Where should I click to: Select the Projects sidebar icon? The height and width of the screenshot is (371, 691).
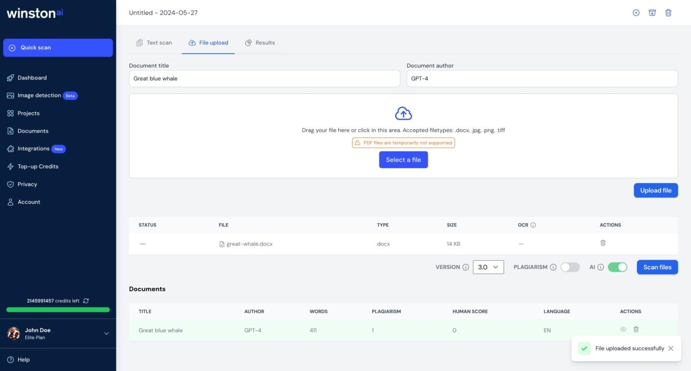click(10, 113)
